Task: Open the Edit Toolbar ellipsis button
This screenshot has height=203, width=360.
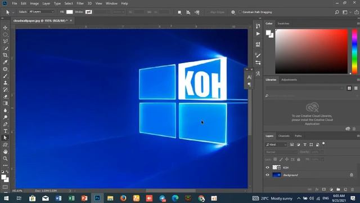Action: 5,165
